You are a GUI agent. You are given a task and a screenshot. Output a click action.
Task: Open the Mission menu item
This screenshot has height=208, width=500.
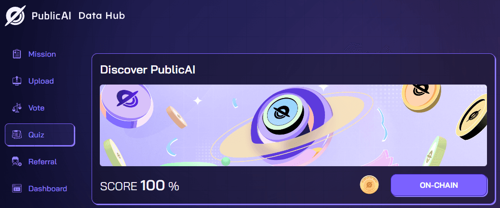click(x=42, y=54)
